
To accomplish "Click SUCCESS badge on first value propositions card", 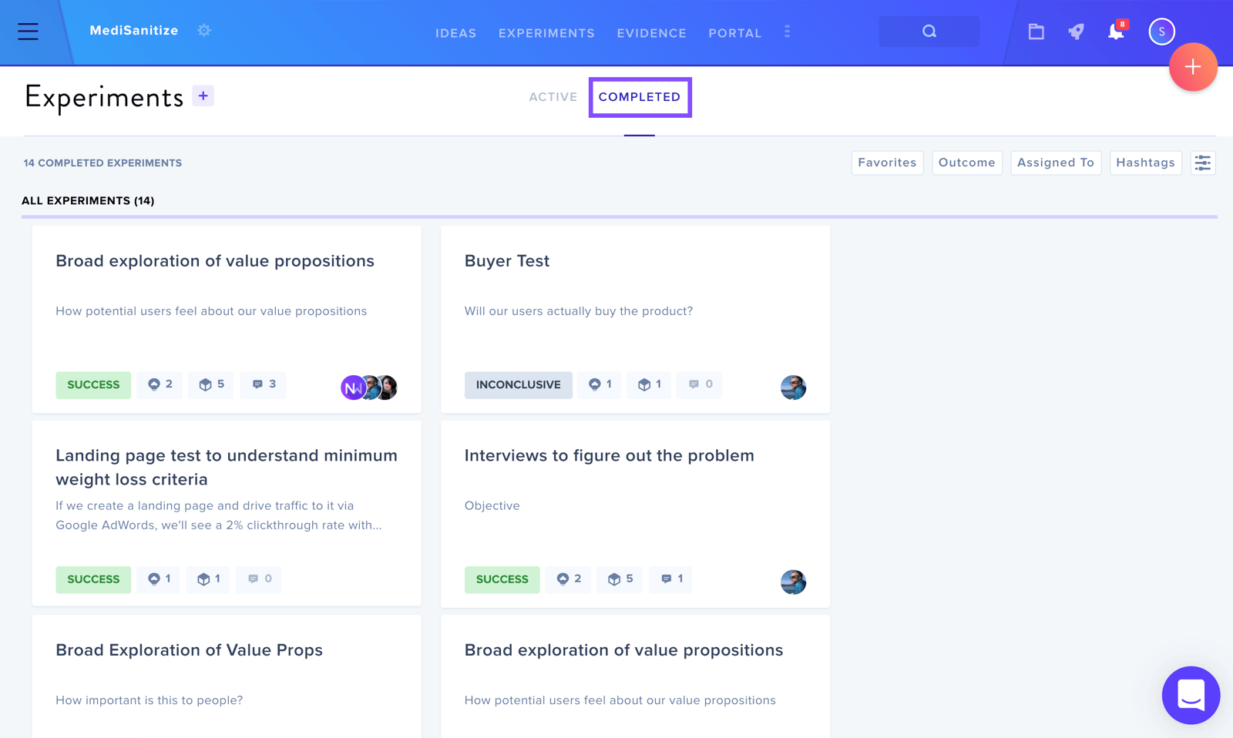I will (93, 384).
